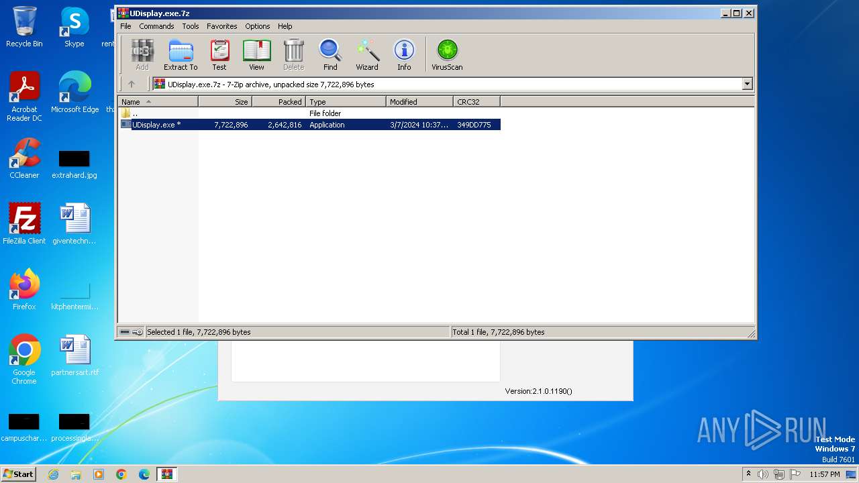This screenshot has height=483, width=859.
Task: Start VirusScan on archive
Action: pos(447,55)
